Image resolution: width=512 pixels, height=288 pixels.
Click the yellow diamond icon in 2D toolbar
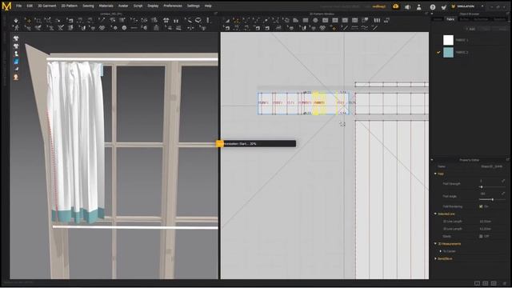tap(334, 29)
